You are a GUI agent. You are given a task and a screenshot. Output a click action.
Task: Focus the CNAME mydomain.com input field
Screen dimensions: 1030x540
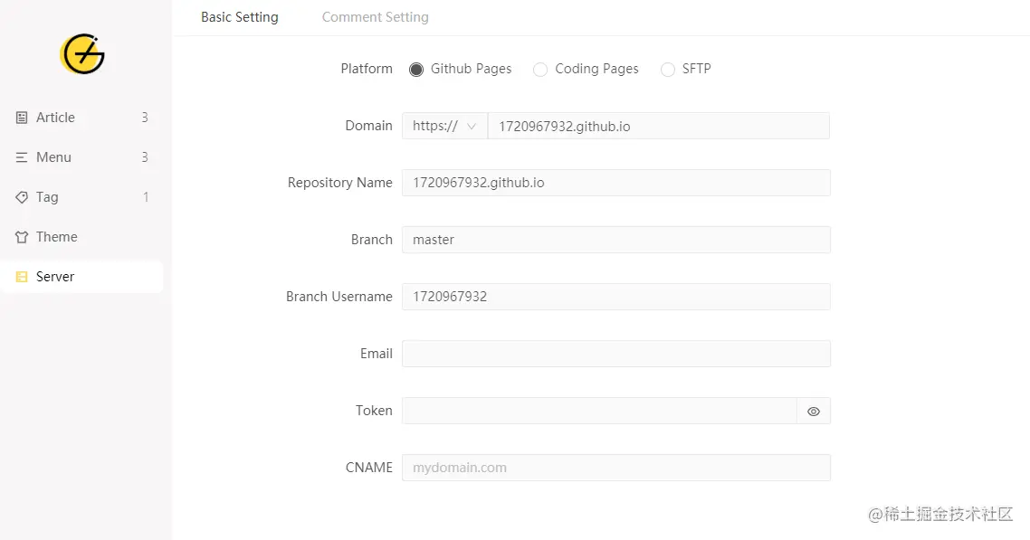(x=616, y=468)
